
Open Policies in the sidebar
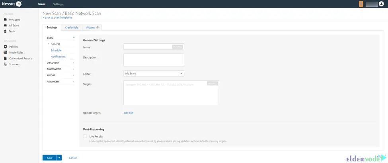(x=14, y=47)
